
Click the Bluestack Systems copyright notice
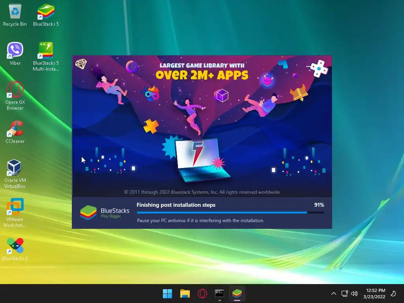click(202, 192)
